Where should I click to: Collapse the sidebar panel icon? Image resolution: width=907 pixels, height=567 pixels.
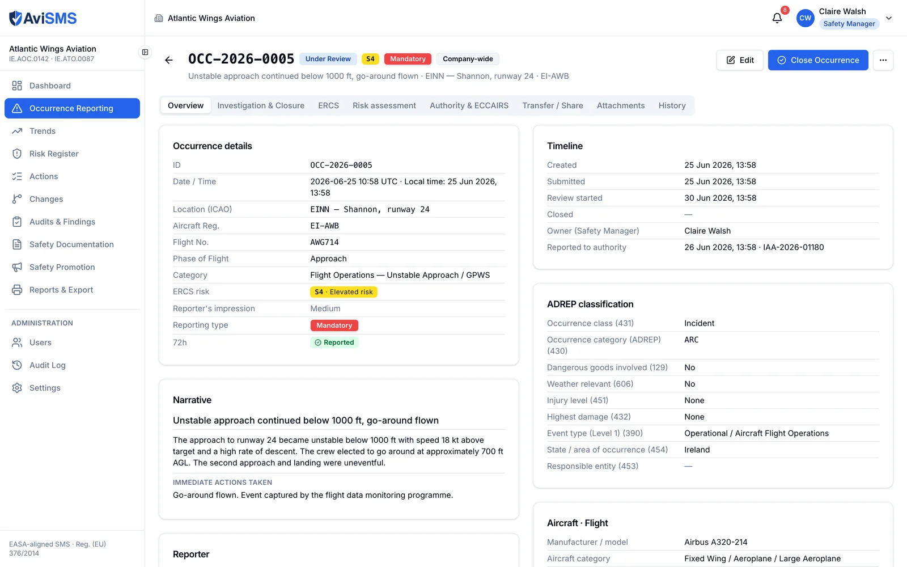point(145,52)
